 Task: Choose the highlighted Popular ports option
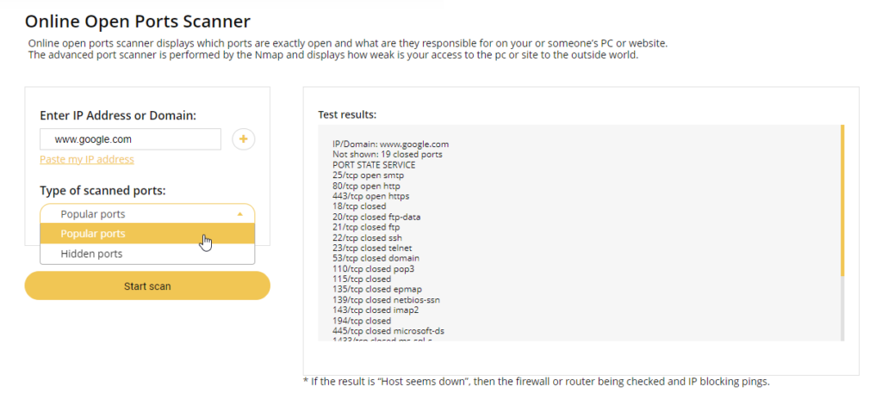(x=147, y=234)
